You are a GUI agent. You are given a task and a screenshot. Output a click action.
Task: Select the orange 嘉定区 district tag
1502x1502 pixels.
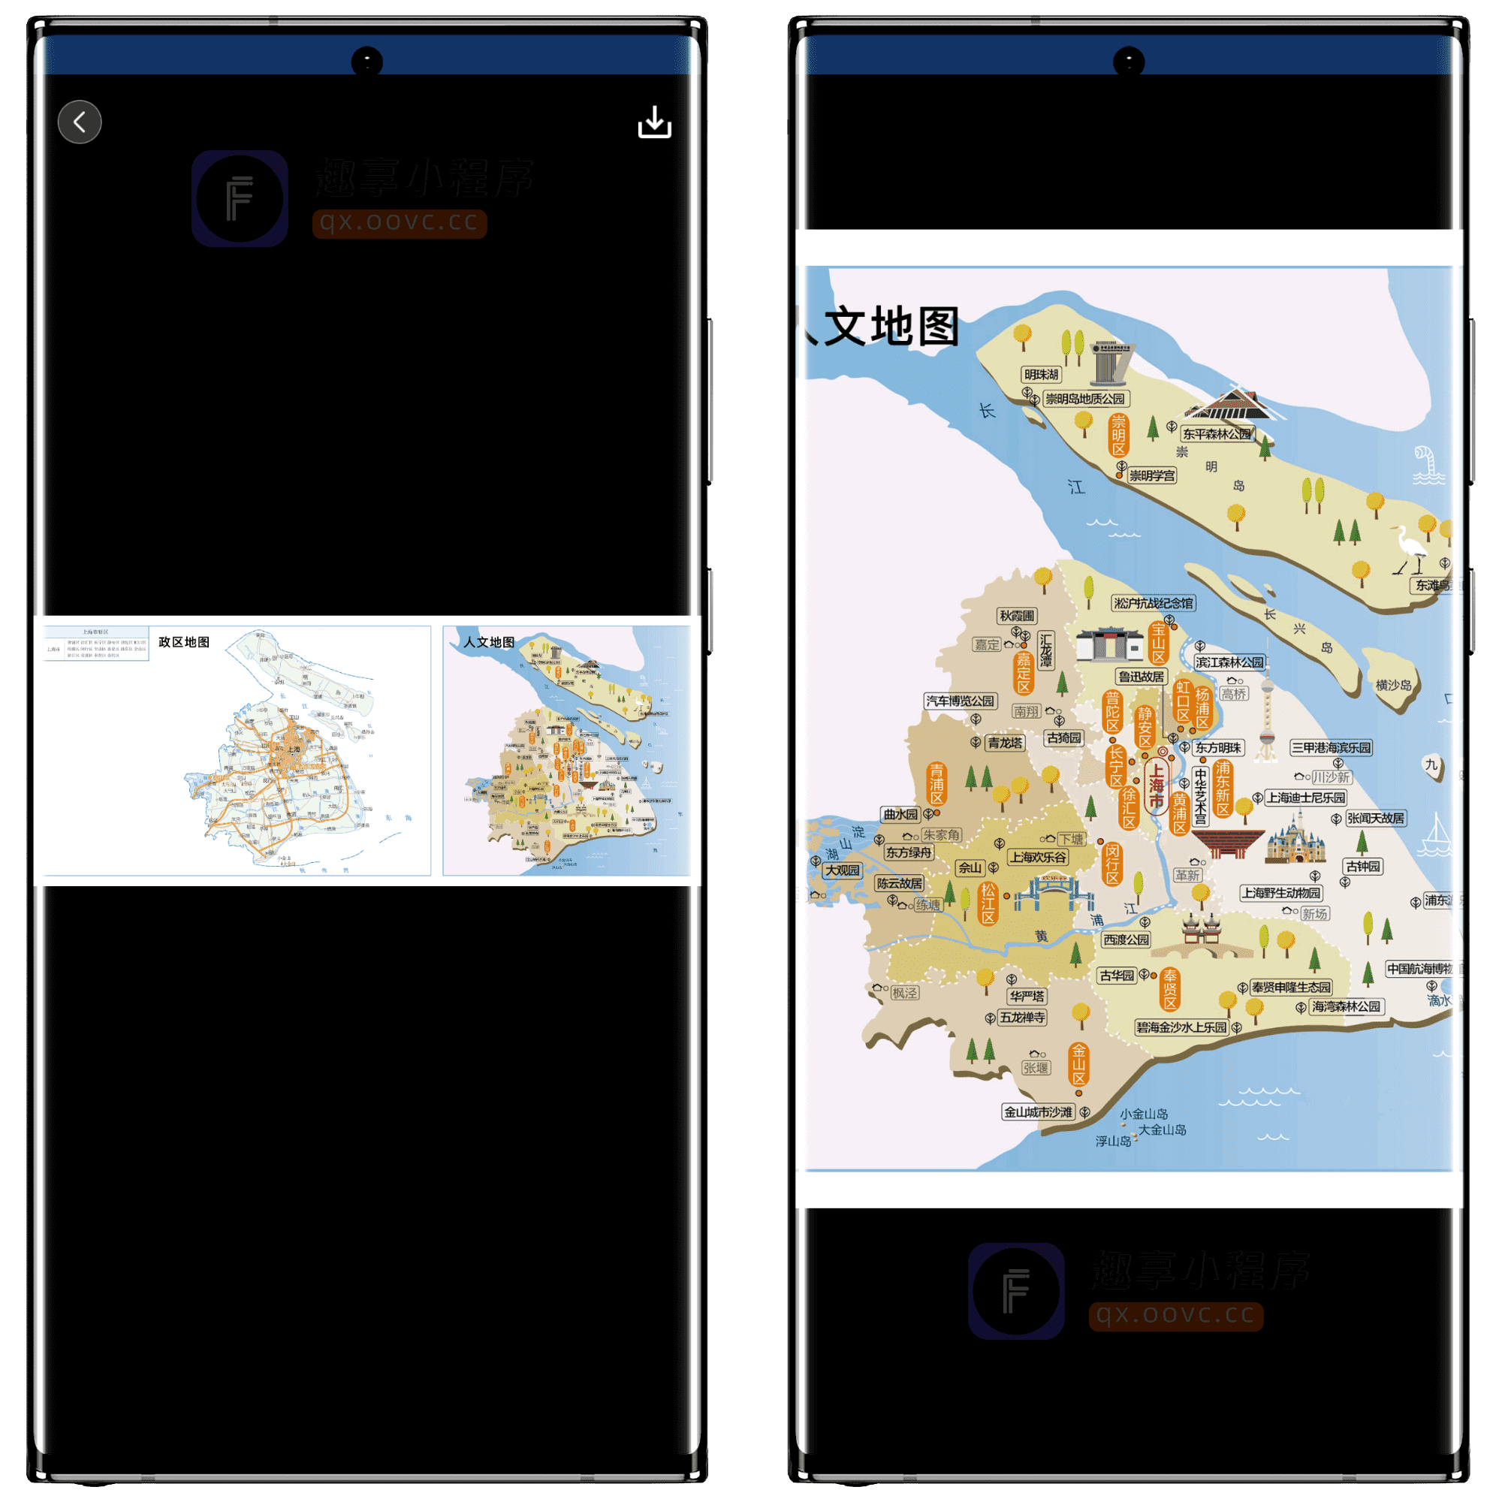(1024, 672)
